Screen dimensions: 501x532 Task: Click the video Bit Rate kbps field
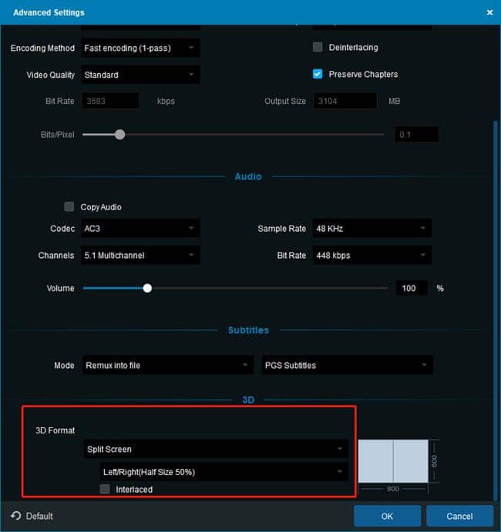coord(110,101)
